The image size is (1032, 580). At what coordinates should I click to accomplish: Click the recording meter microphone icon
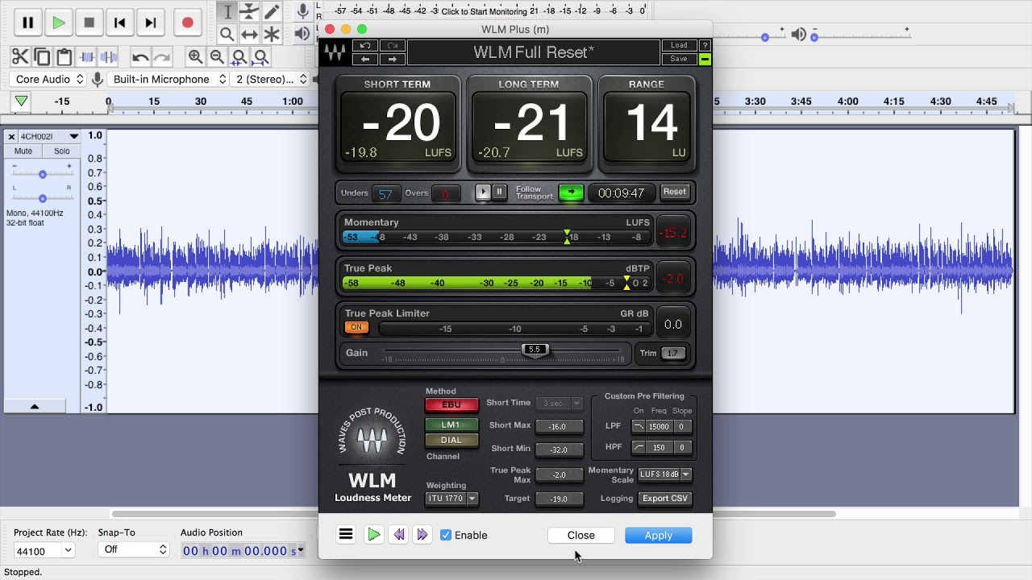(x=303, y=11)
